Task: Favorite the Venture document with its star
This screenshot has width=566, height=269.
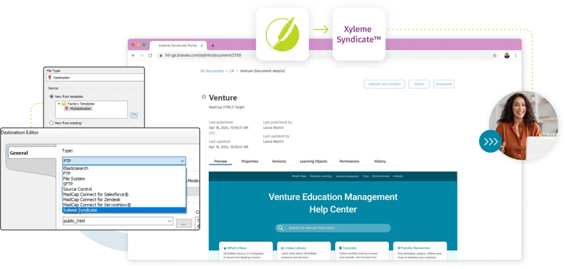Action: pyautogui.click(x=204, y=97)
